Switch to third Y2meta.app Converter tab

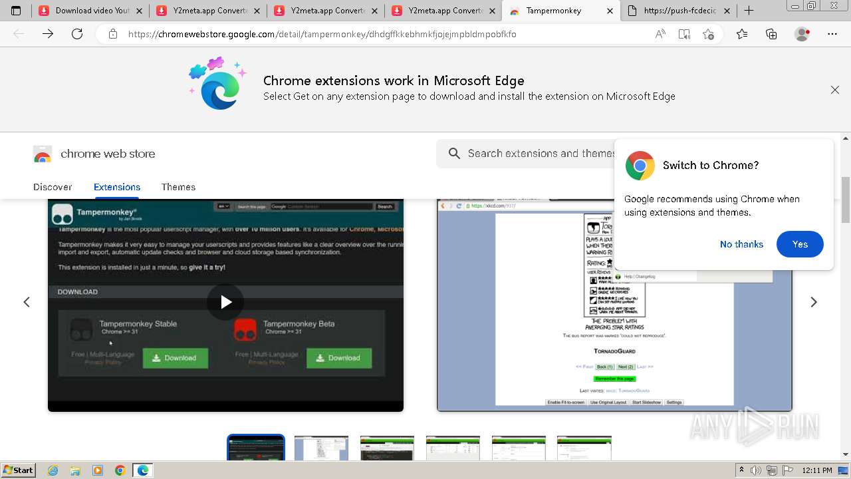[x=443, y=11]
